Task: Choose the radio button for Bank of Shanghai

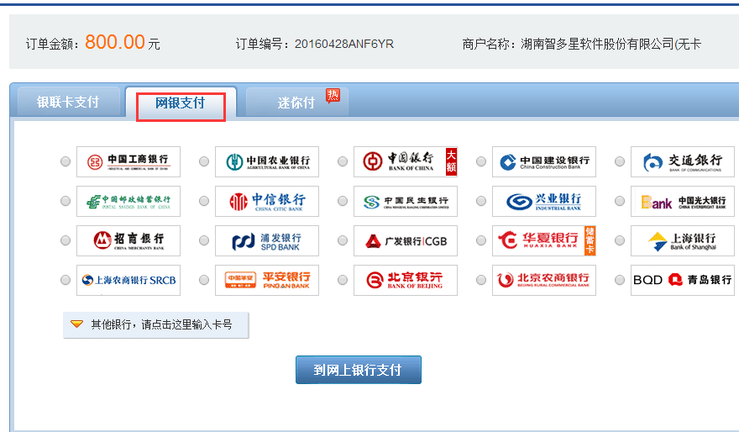Action: [x=620, y=241]
